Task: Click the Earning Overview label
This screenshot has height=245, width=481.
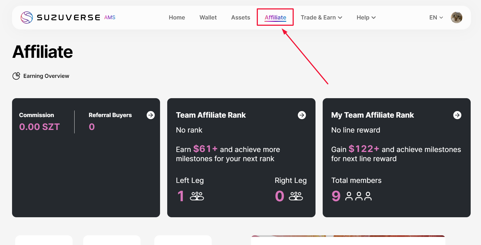Action: [46, 76]
